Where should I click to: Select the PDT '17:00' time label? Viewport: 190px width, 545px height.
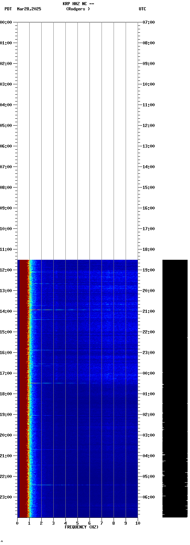pos(6,373)
